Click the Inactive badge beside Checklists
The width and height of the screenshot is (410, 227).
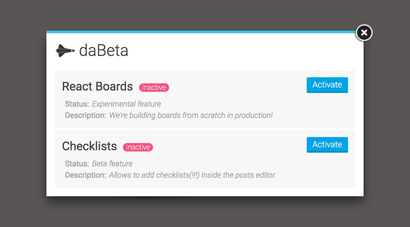pos(138,147)
